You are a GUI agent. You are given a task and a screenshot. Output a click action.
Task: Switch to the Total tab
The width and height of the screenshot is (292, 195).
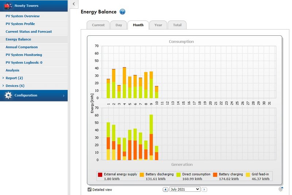click(x=177, y=25)
